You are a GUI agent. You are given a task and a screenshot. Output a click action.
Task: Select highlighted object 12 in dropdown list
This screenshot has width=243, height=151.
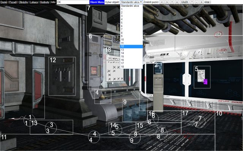coord(131,46)
